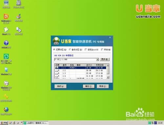Click the drive icon in row 1:3
The height and width of the screenshot is (125, 164).
click(x=56, y=73)
